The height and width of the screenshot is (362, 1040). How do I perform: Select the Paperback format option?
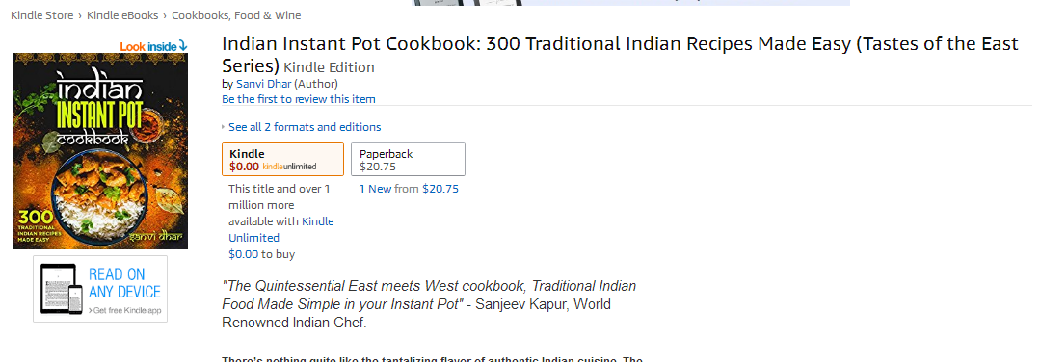coord(408,159)
